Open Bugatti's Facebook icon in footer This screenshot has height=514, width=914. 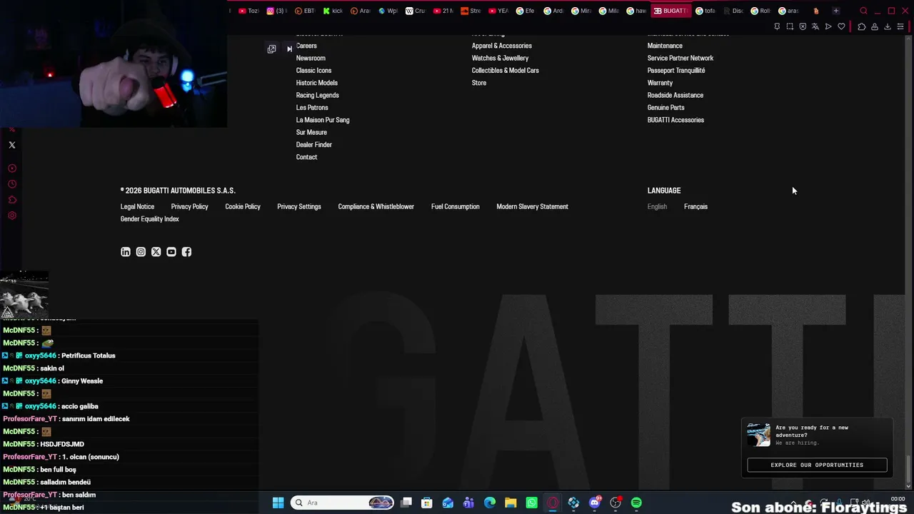coord(186,252)
